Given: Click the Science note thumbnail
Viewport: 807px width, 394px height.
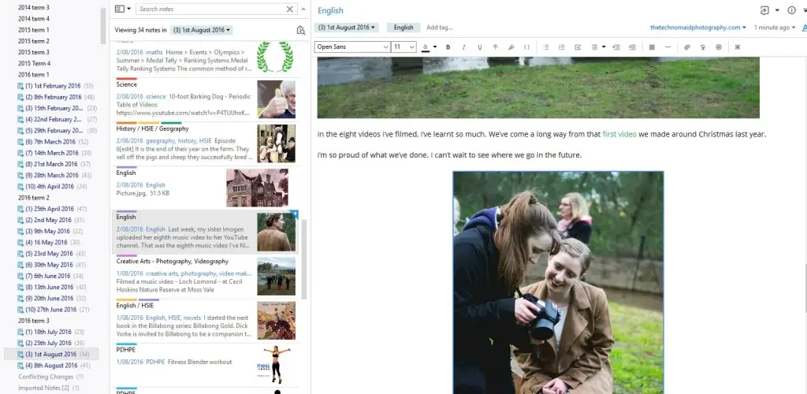Looking at the screenshot, I should 277,99.
